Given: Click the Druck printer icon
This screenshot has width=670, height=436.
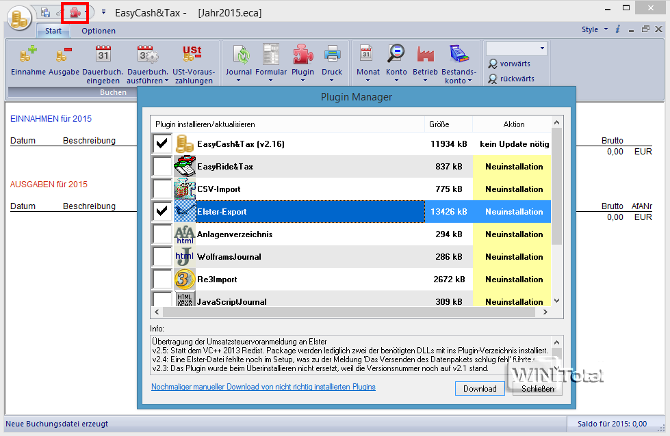Looking at the screenshot, I should (332, 55).
